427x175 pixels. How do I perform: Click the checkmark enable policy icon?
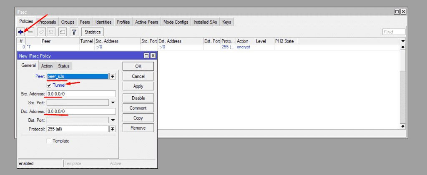pyautogui.click(x=42, y=32)
